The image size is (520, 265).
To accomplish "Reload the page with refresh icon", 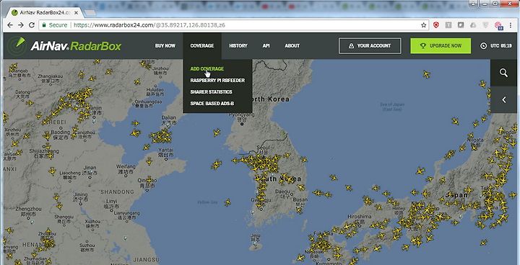I will click(32, 25).
